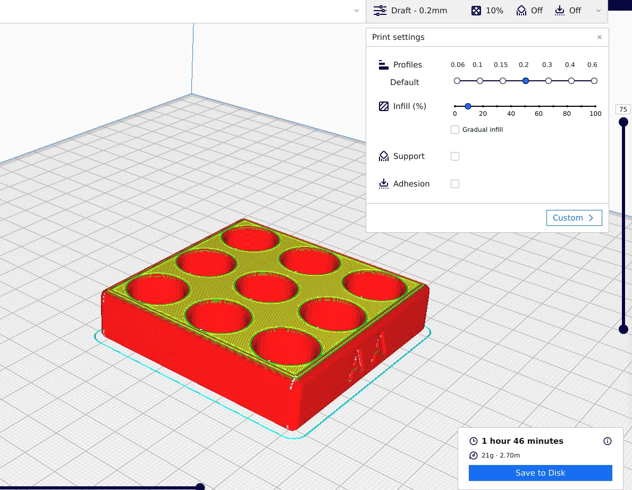Enable the Support checkbox

point(455,156)
